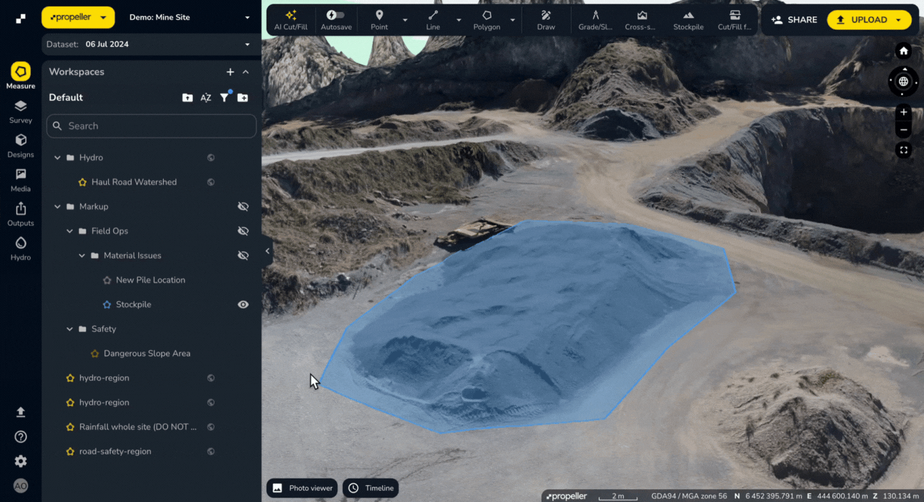This screenshot has height=502, width=924.
Task: Show the Material Issues folder
Action: [243, 256]
